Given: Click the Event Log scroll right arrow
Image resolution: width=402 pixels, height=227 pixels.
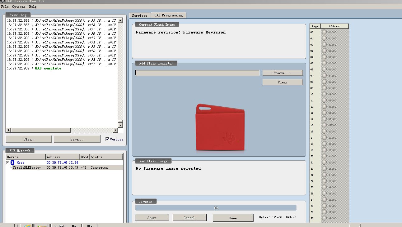Looking at the screenshot, I should (115, 130).
